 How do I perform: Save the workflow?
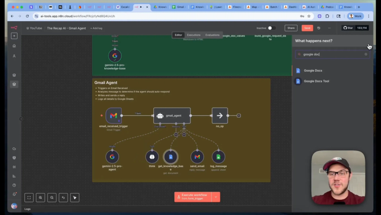[307, 28]
